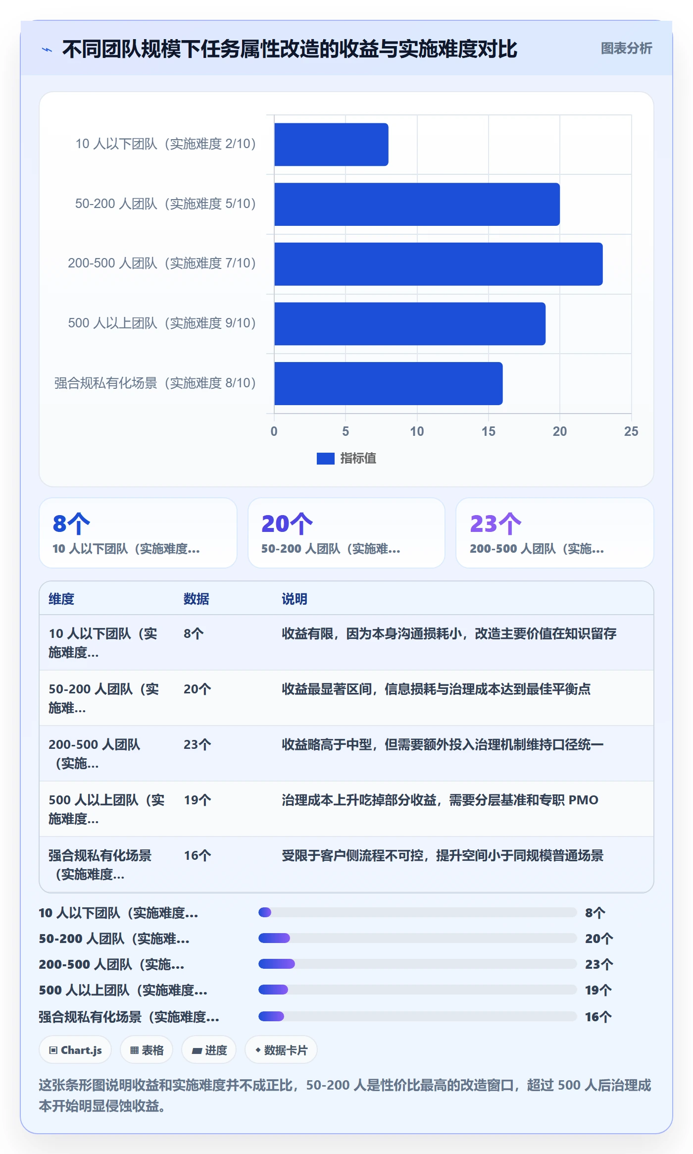Click the 说明 column header
The height and width of the screenshot is (1154, 693).
coord(295,599)
